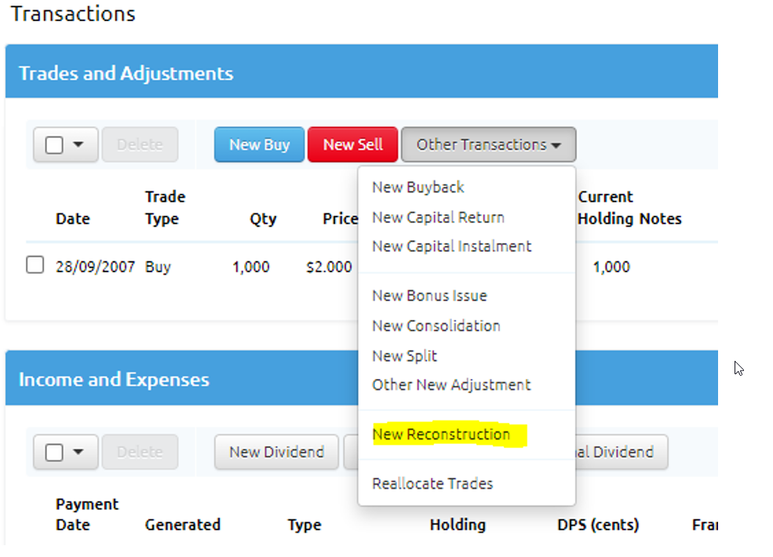Click the Delete button in Trades section
The width and height of the screenshot is (773, 557).
[140, 145]
